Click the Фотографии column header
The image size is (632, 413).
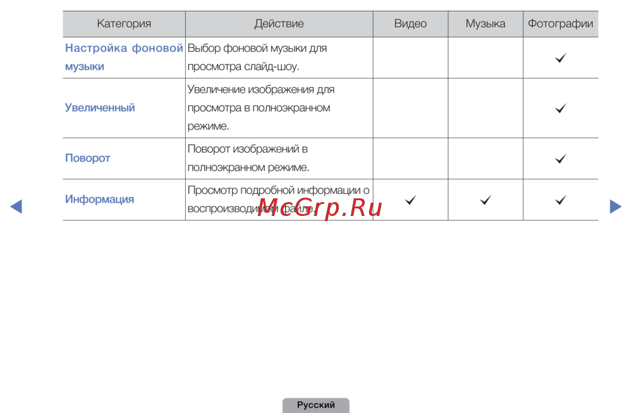pyautogui.click(x=560, y=24)
